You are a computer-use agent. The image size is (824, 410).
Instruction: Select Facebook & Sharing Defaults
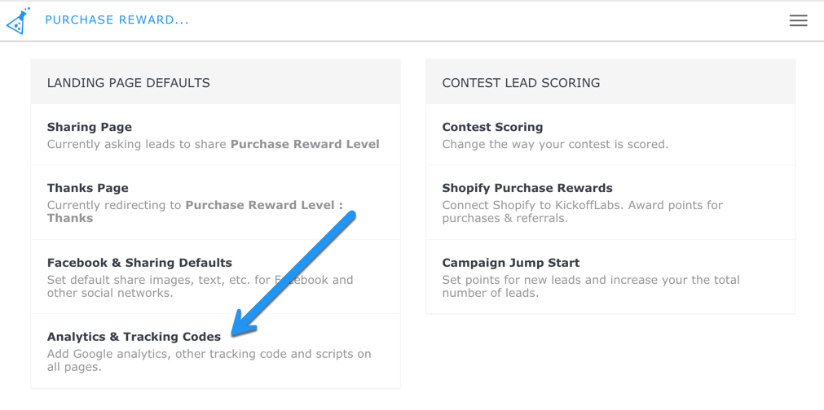click(139, 263)
